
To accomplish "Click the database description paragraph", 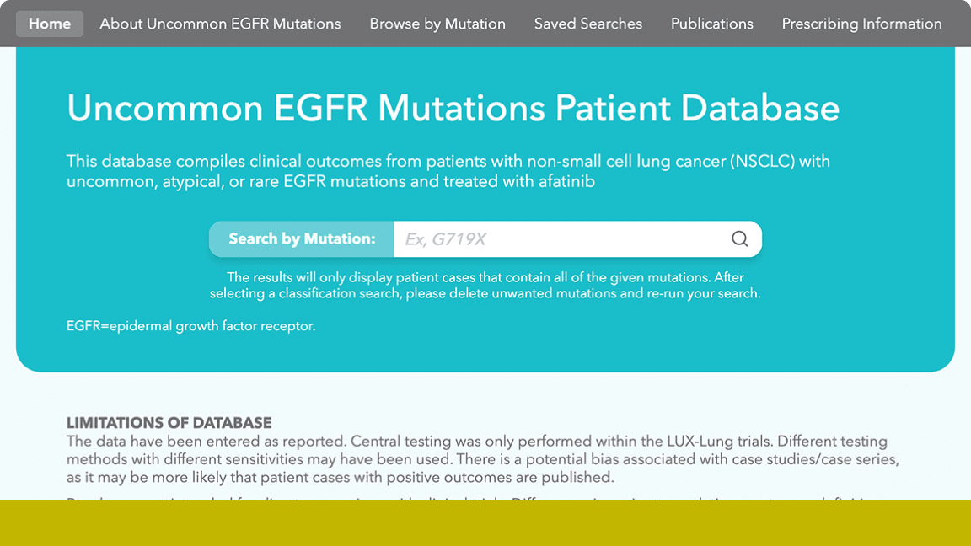I will 448,170.
